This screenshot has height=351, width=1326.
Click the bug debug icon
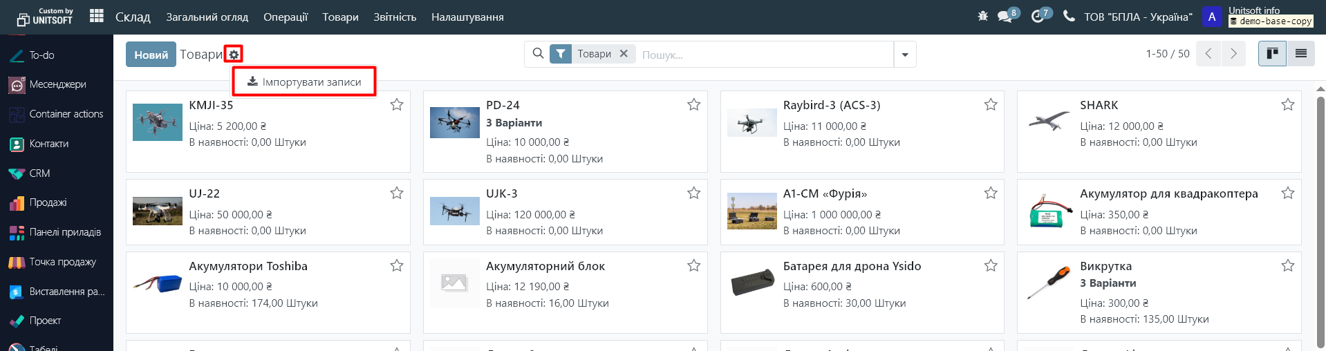982,16
